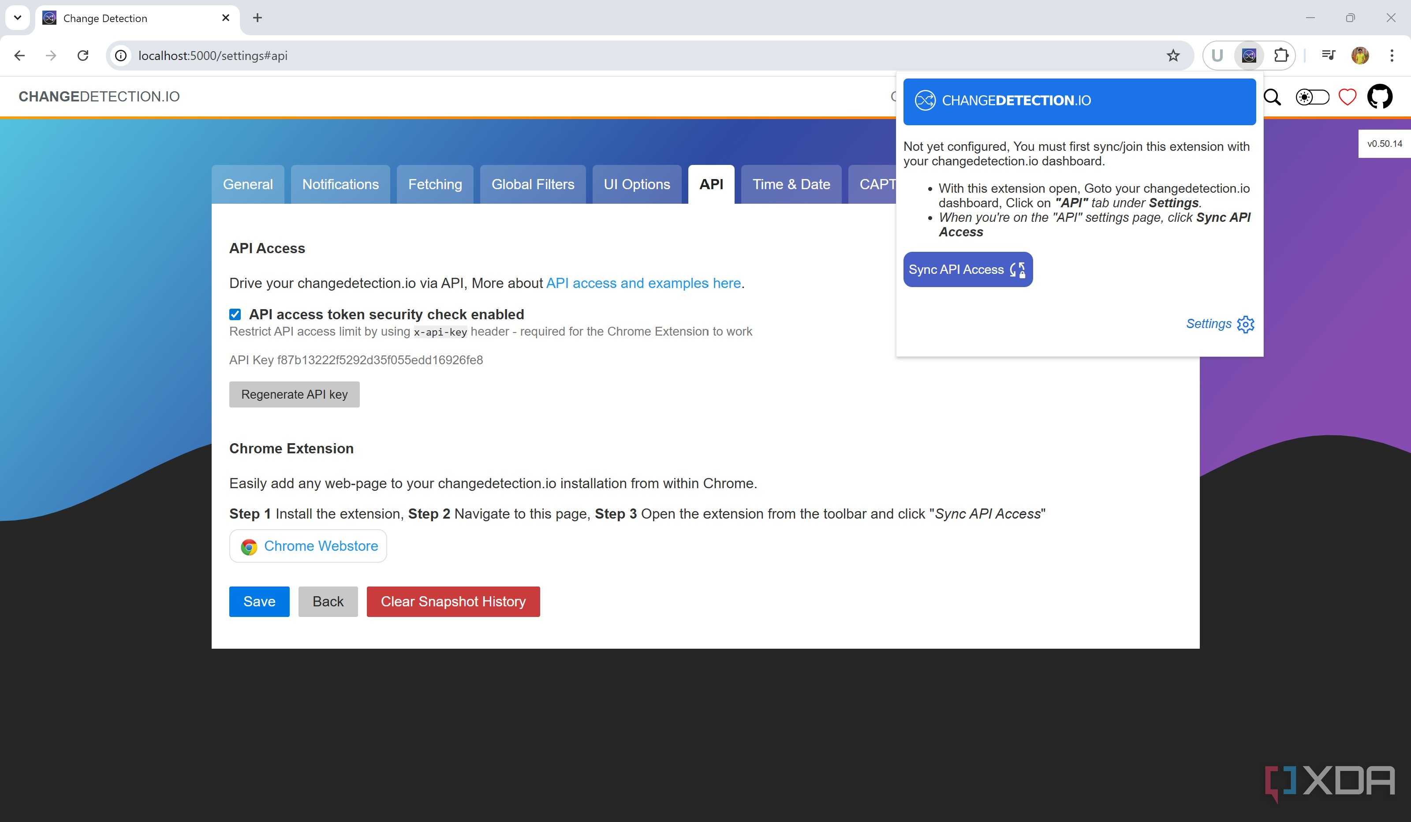The image size is (1411, 822).
Task: Click the logo in extension popup header
Action: 925,100
